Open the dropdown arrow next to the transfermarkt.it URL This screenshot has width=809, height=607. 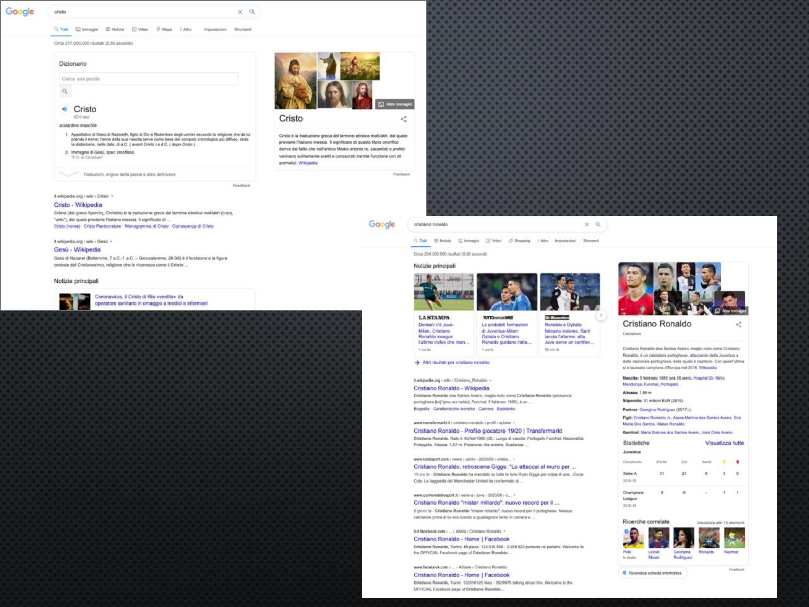[x=514, y=423]
